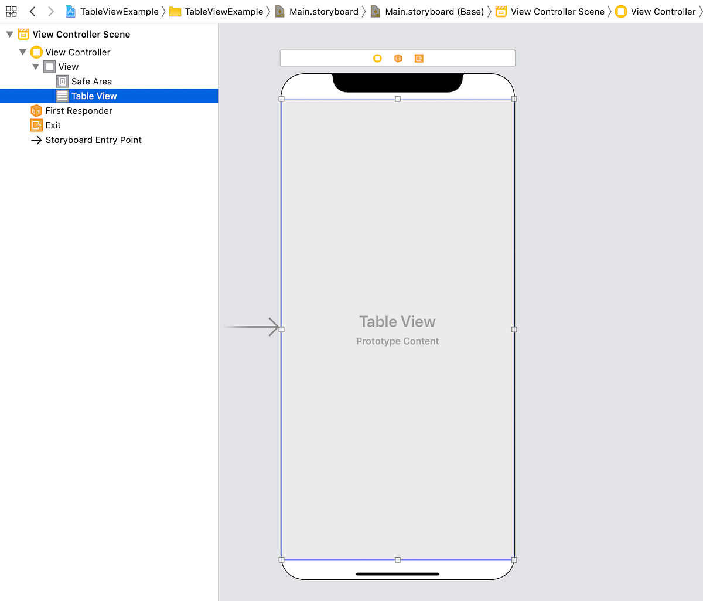The height and width of the screenshot is (601, 703).
Task: Click the First Responder cube in scene dock
Action: [398, 58]
